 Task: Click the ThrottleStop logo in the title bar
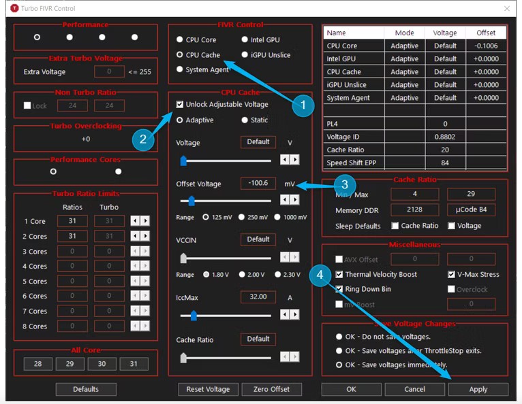coord(14,8)
